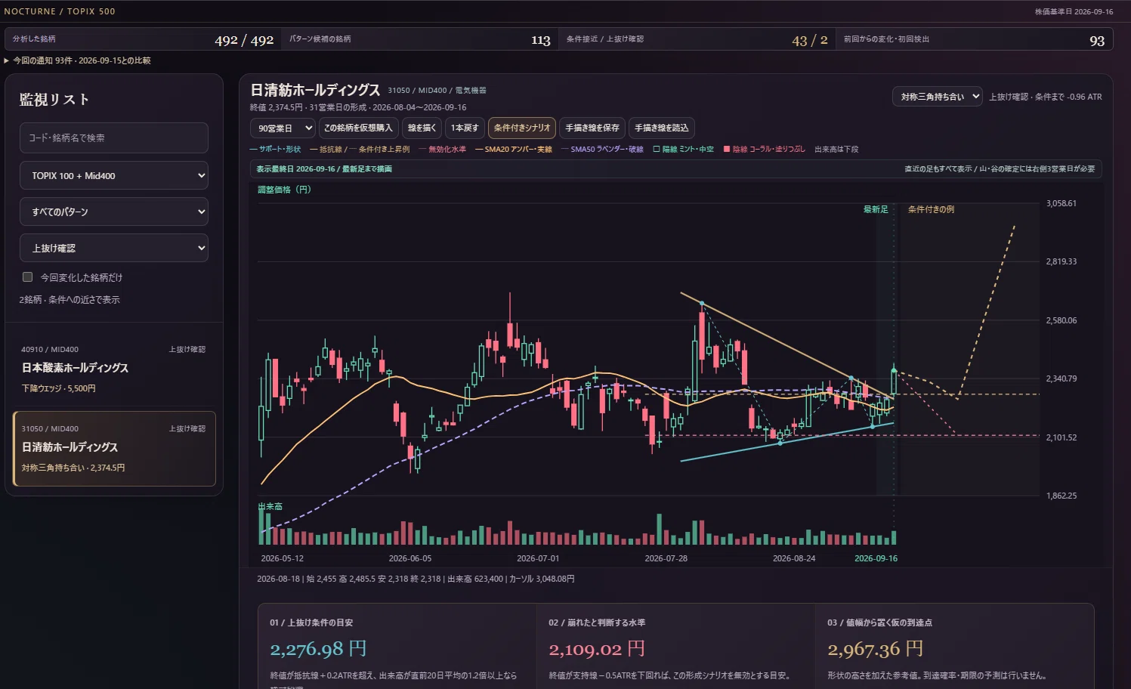Viewport: 1131px width, 689px height.
Task: Click the 2026-09-16 date axis marker
Action: pos(876,558)
